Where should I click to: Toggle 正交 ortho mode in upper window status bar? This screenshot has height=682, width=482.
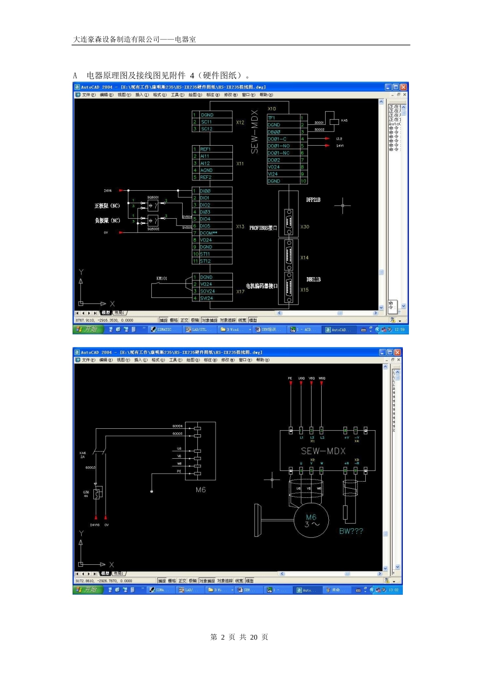[x=185, y=320]
